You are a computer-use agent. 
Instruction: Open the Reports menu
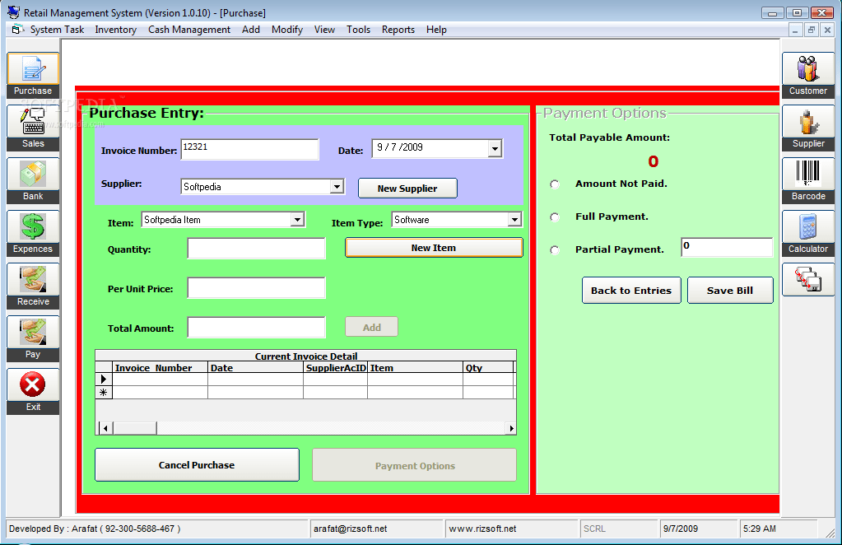398,30
